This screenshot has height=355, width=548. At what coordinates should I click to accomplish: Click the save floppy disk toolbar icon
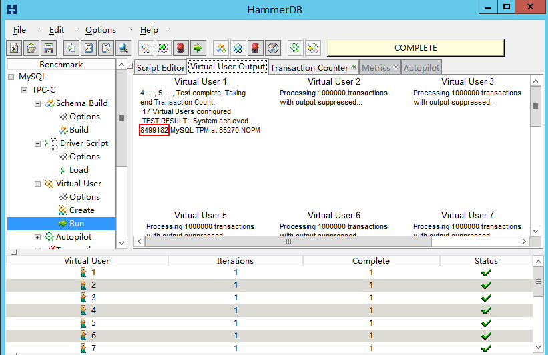(x=48, y=48)
